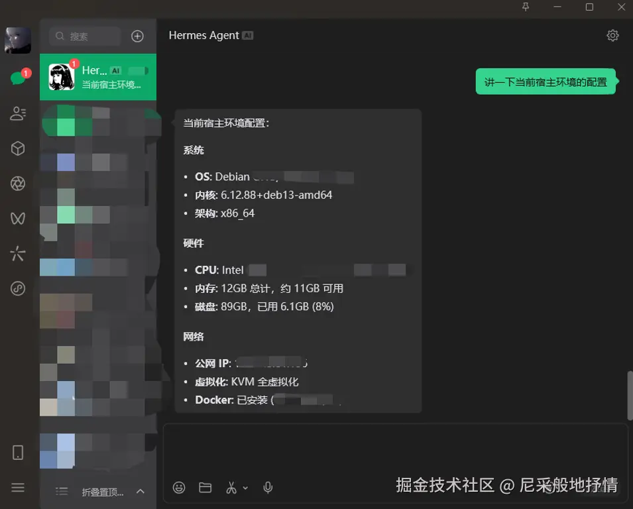
Task: Open Hermes Agent chat settings gear
Action: pyautogui.click(x=612, y=36)
